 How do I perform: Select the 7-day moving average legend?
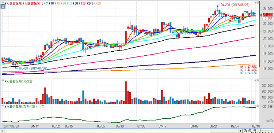click(x=46, y=3)
